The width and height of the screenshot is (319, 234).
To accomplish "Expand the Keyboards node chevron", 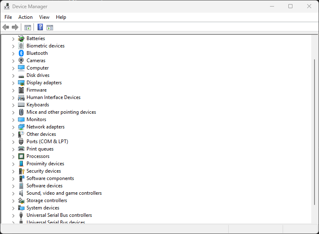I will pos(13,105).
